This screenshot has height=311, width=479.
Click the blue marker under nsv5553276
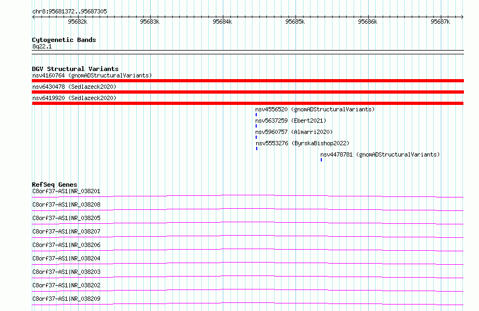(x=257, y=149)
